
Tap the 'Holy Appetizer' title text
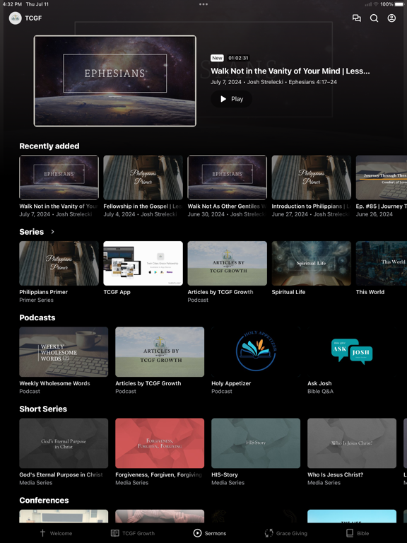click(x=231, y=383)
